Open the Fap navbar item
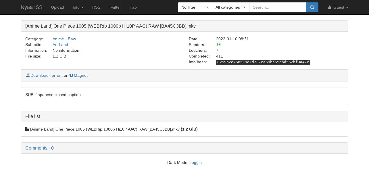 (x=133, y=7)
